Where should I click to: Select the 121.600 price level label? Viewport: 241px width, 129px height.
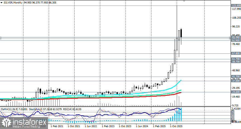[236, 6]
